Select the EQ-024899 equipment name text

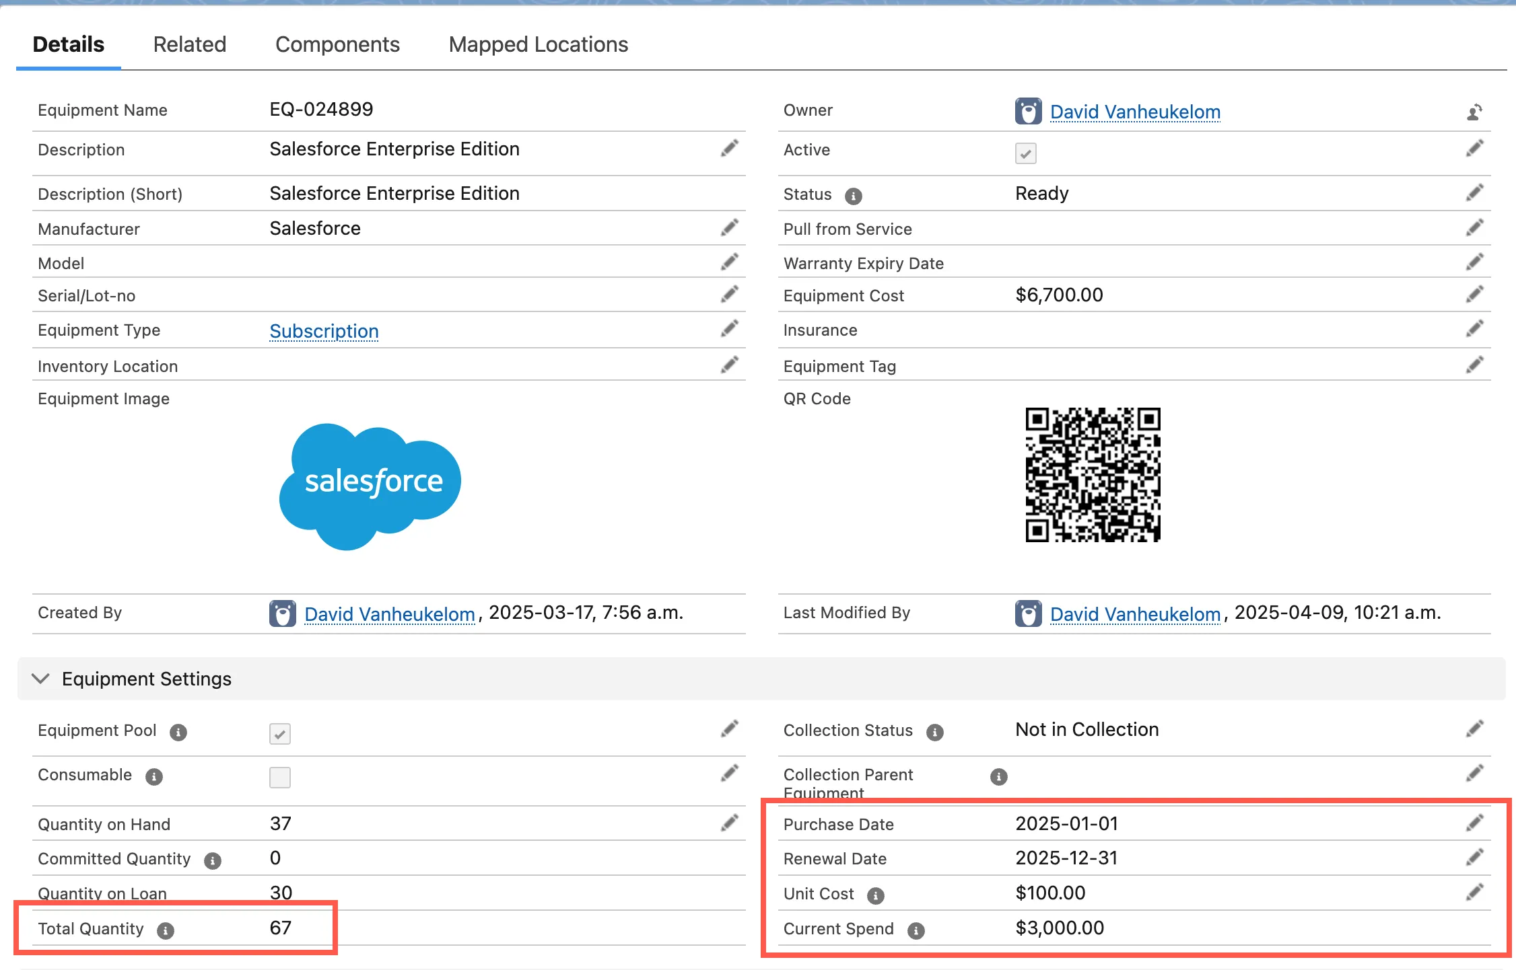pos(321,109)
